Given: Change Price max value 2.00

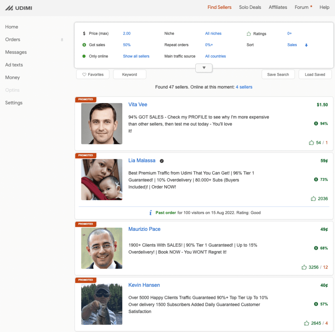Looking at the screenshot, I should [x=127, y=33].
